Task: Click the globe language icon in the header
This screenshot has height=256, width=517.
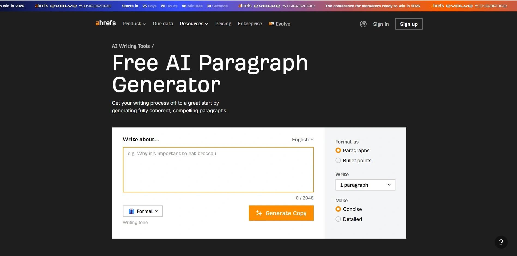Action: pyautogui.click(x=363, y=24)
